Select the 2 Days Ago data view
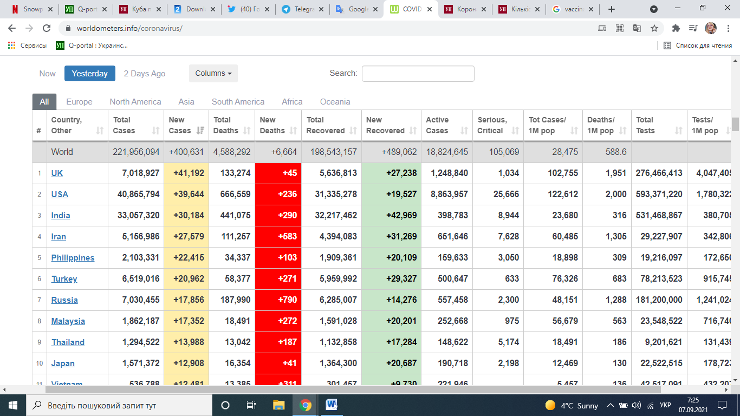 point(145,74)
